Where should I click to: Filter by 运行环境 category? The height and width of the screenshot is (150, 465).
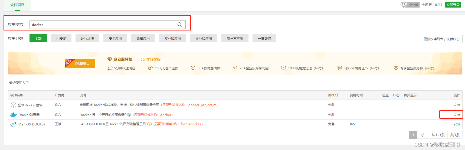[87, 38]
